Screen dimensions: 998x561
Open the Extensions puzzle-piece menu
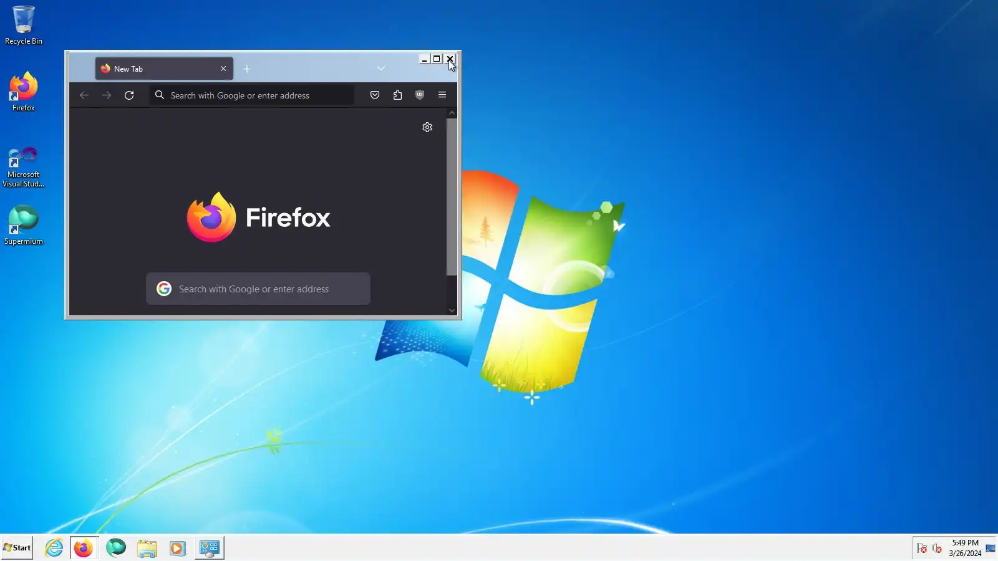(397, 95)
